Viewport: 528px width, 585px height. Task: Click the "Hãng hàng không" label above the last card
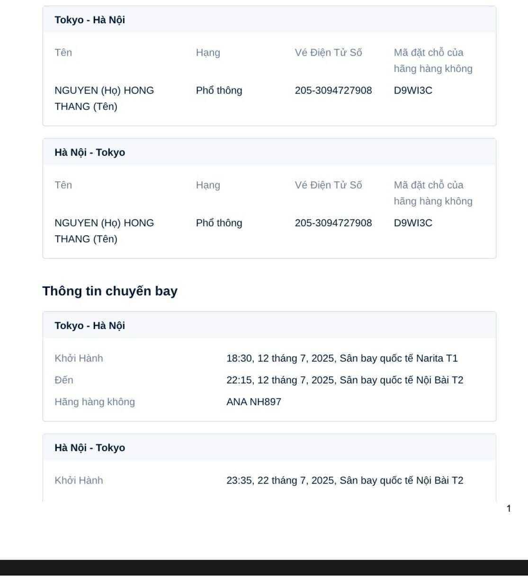[x=95, y=402]
